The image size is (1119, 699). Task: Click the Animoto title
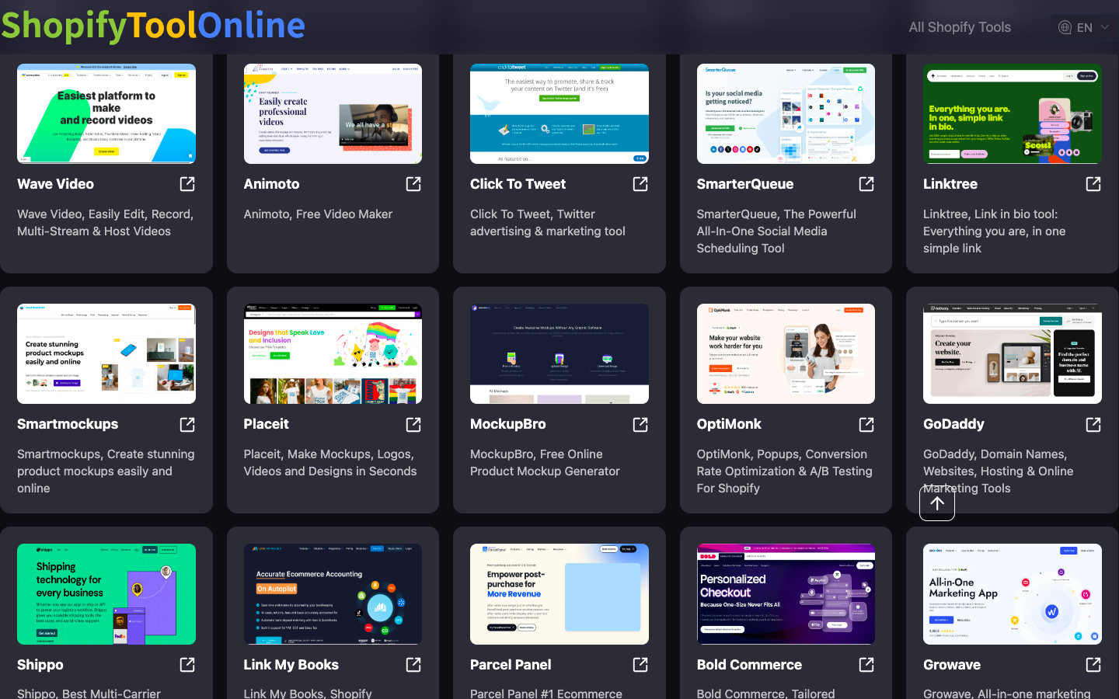[271, 184]
